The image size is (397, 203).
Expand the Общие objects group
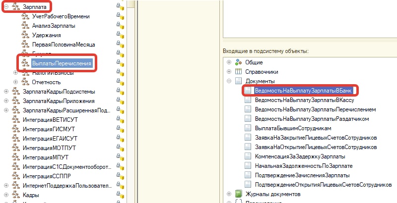coord(229,62)
